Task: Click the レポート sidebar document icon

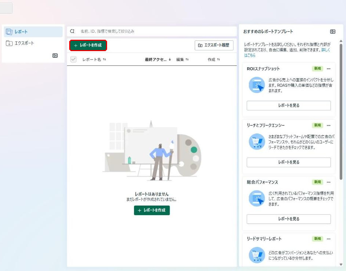Action: (9, 32)
